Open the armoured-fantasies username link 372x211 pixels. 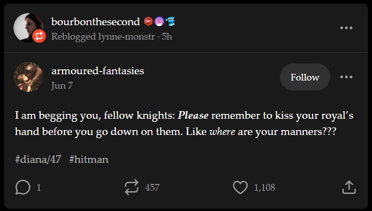point(97,71)
